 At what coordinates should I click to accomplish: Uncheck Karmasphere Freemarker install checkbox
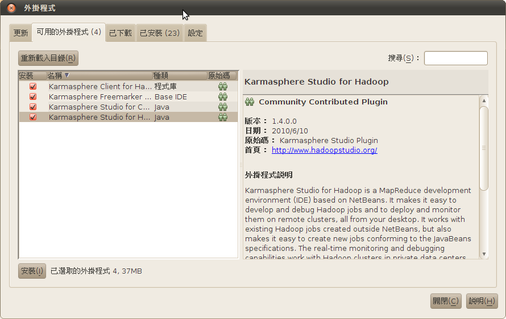33,96
